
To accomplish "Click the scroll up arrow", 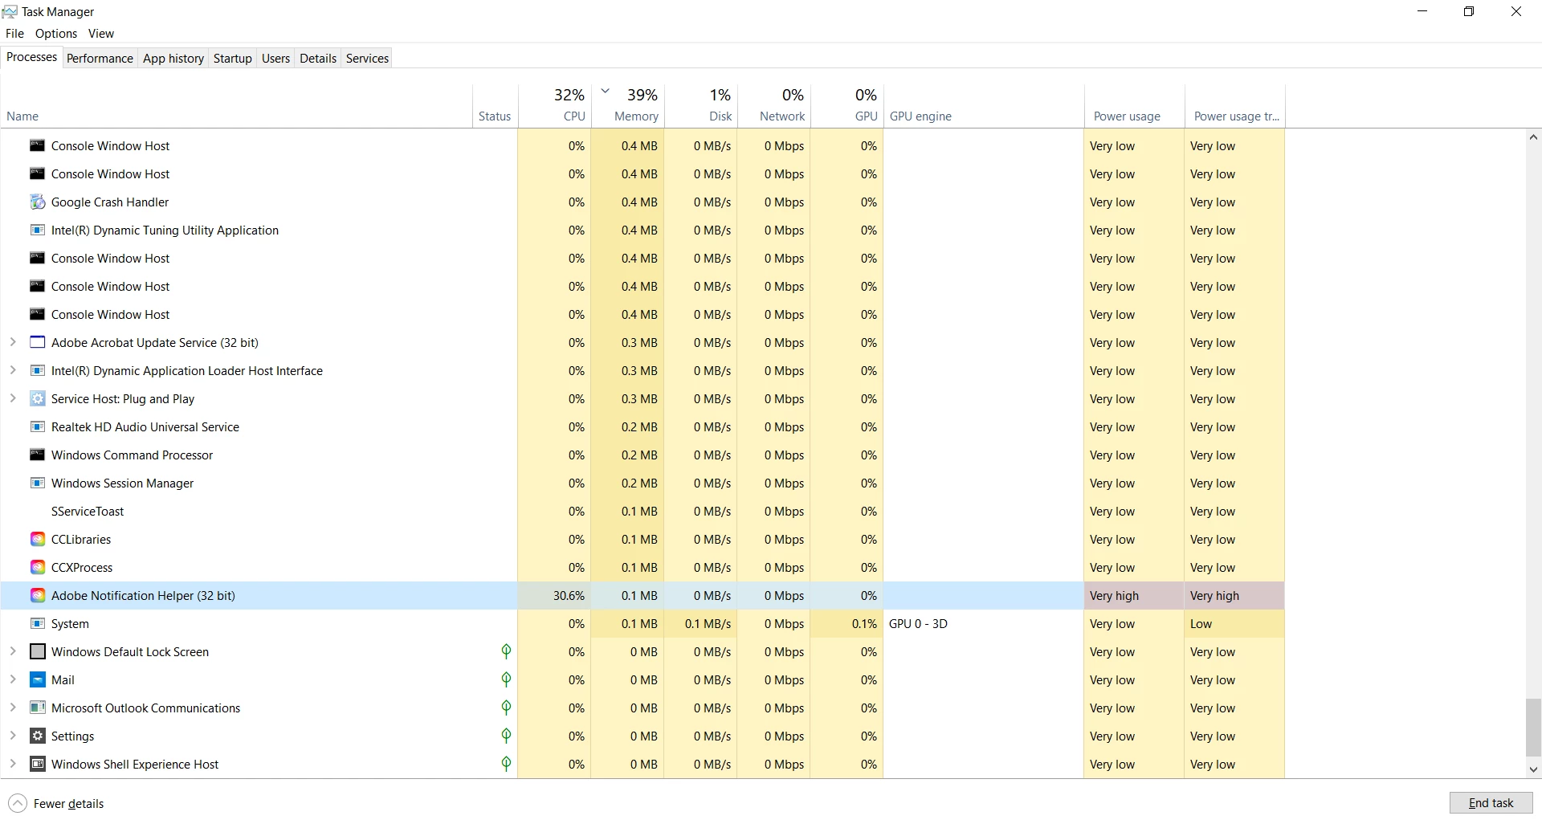I will (x=1533, y=137).
